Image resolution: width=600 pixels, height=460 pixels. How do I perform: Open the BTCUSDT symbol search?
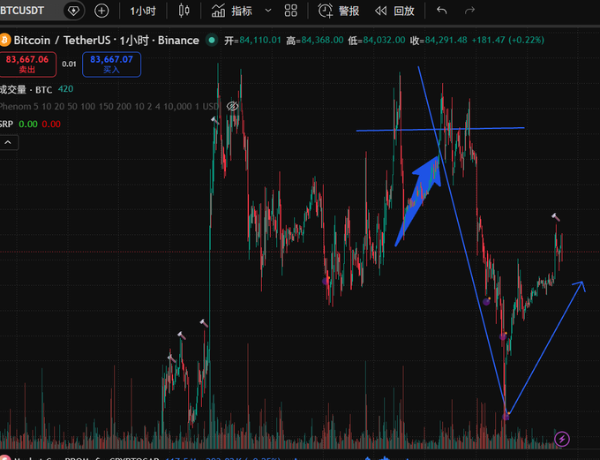(x=22, y=11)
